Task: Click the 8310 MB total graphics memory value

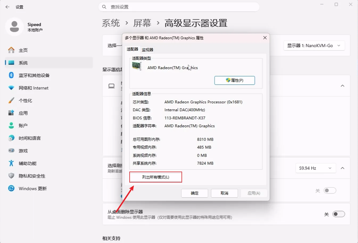Action: (205, 139)
